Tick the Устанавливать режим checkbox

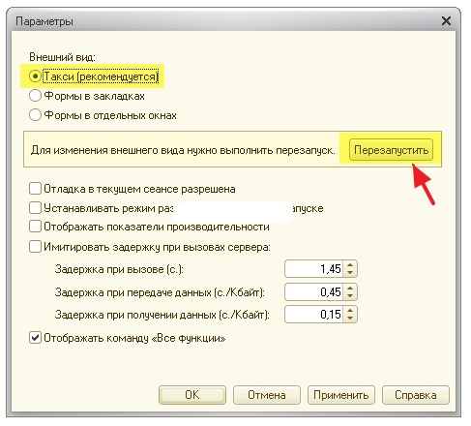35,208
